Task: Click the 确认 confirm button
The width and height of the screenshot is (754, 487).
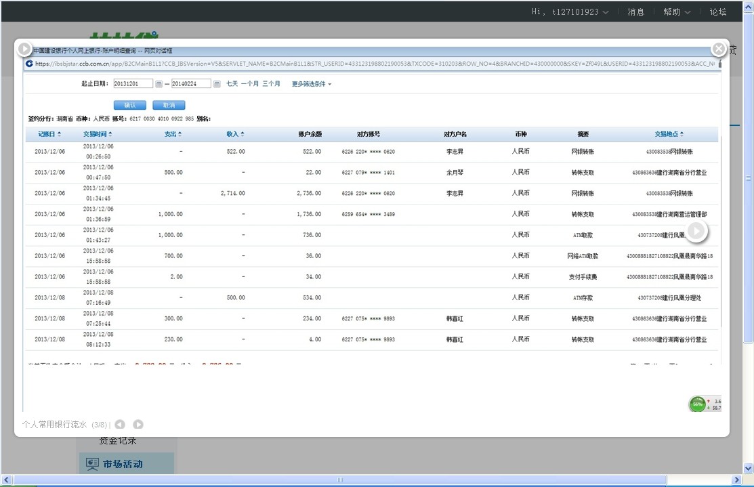Action: point(130,106)
